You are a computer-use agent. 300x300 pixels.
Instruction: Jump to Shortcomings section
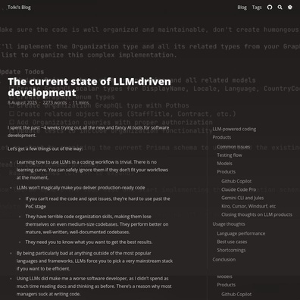pyautogui.click(x=231, y=250)
